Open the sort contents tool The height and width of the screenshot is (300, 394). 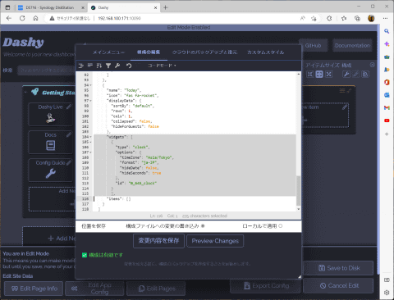(99, 66)
